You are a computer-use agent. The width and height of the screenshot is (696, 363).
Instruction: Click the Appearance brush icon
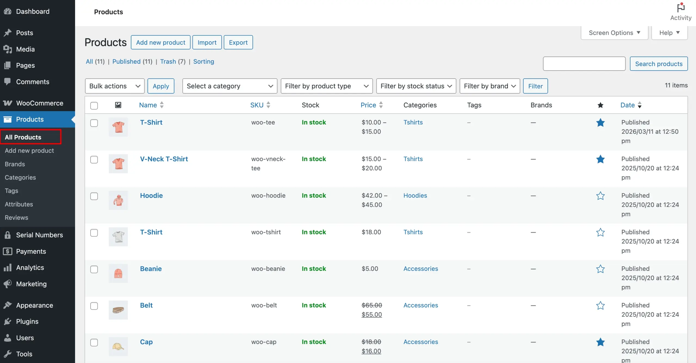8,305
